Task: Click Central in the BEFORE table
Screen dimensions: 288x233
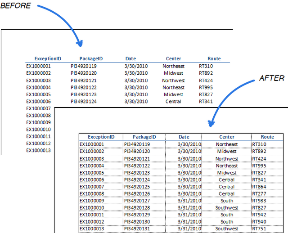Action: click(173, 102)
